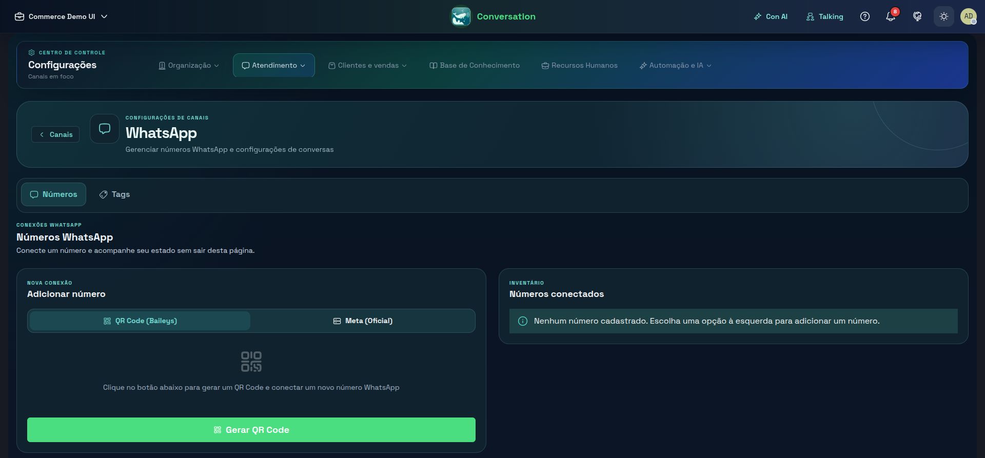The image size is (985, 458).
Task: Switch to the Números tab
Action: tap(53, 194)
